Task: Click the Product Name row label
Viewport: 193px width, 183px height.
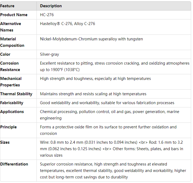Action: (x=14, y=15)
